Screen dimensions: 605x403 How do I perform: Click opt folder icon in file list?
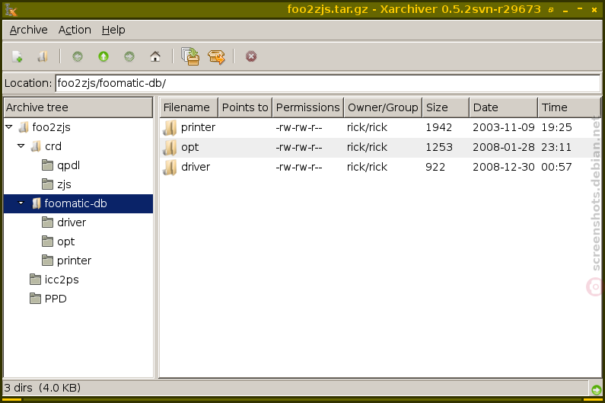(170, 147)
